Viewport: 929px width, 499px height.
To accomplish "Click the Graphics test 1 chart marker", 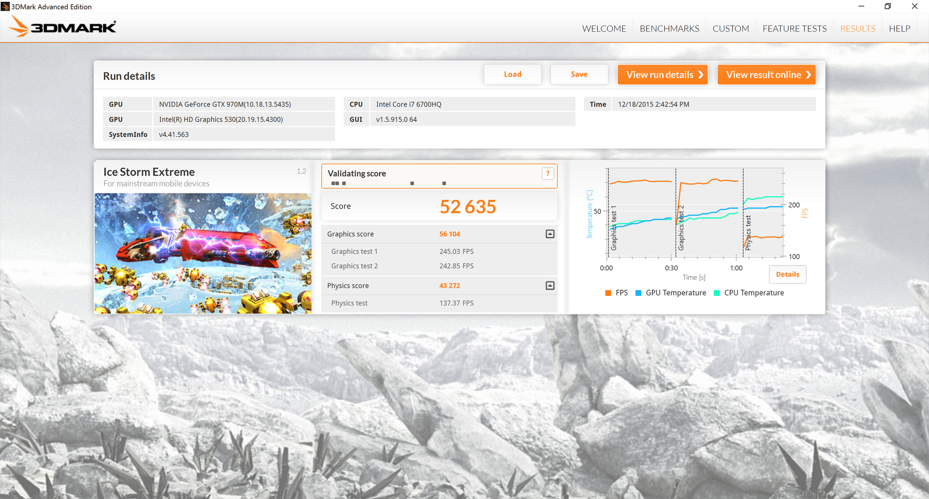I will point(614,228).
